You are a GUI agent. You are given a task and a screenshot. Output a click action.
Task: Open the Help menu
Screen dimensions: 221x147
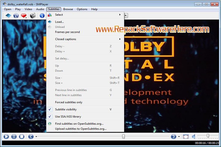click(94, 9)
